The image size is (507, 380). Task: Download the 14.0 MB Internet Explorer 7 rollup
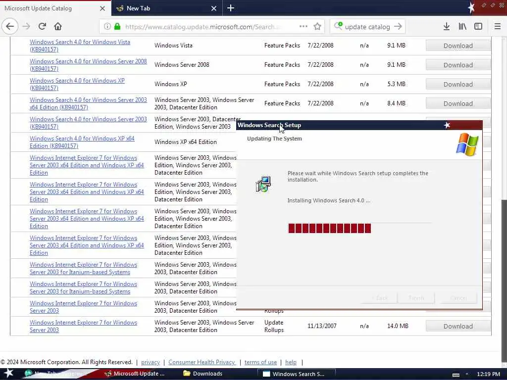tap(458, 326)
